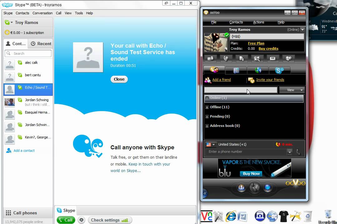Click Troy Ramos's ooVoo profile picture
337x224 pixels.
216,42
